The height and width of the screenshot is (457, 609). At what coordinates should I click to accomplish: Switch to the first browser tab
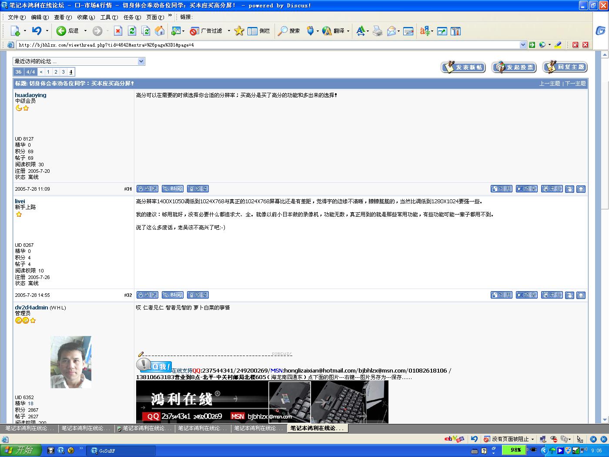pos(29,428)
